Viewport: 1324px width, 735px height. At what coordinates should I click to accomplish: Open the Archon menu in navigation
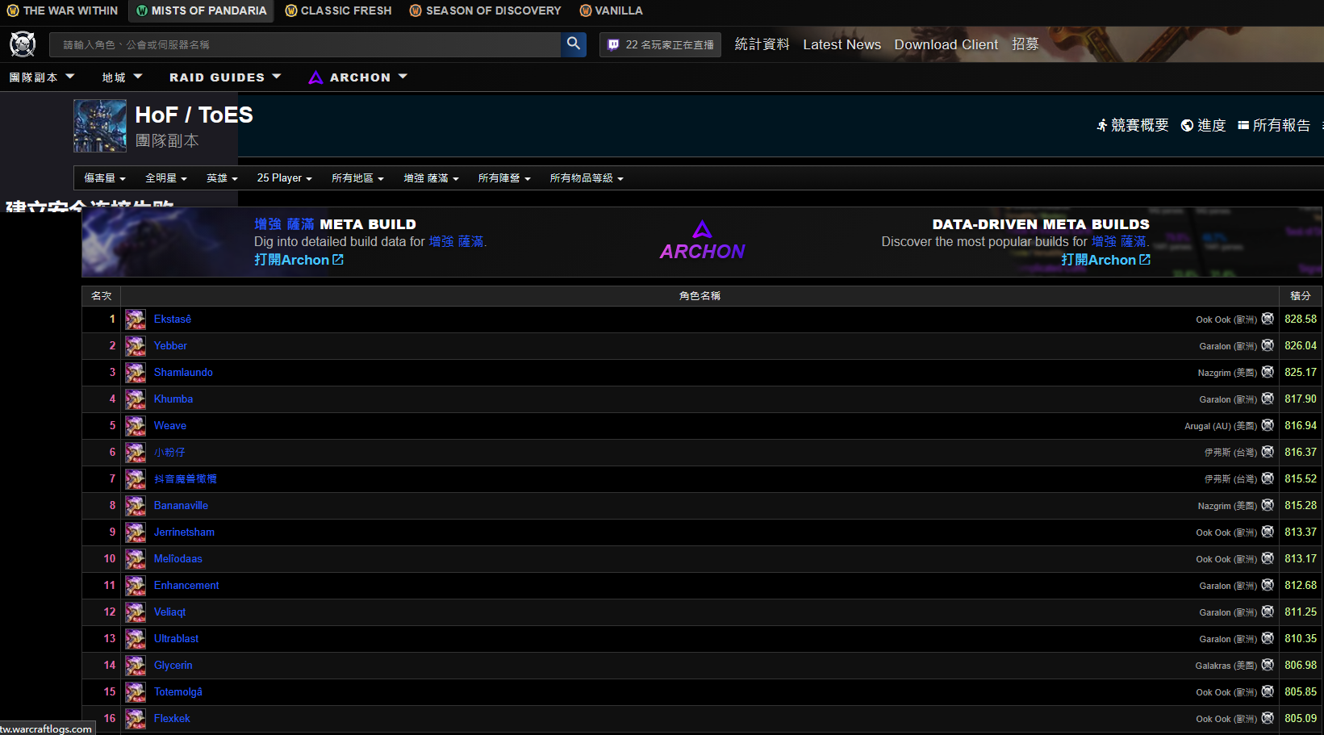click(358, 77)
